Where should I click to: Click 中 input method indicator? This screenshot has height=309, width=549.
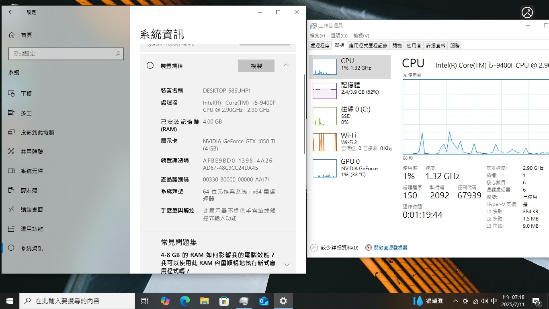click(x=494, y=301)
